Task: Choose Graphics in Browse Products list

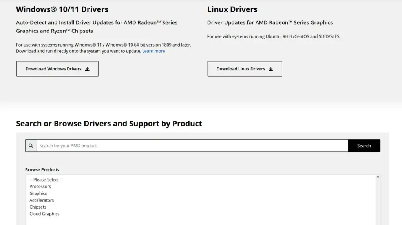Action: coord(38,193)
